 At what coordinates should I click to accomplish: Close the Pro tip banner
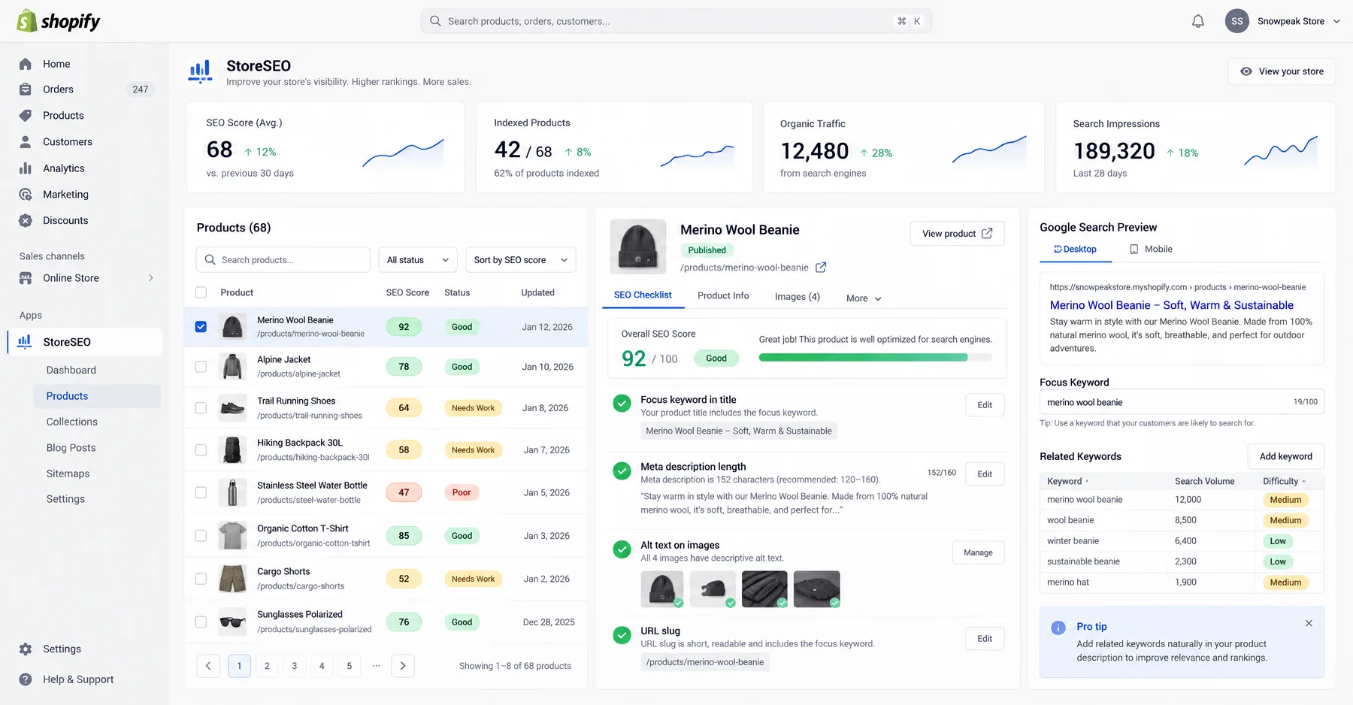point(1309,623)
